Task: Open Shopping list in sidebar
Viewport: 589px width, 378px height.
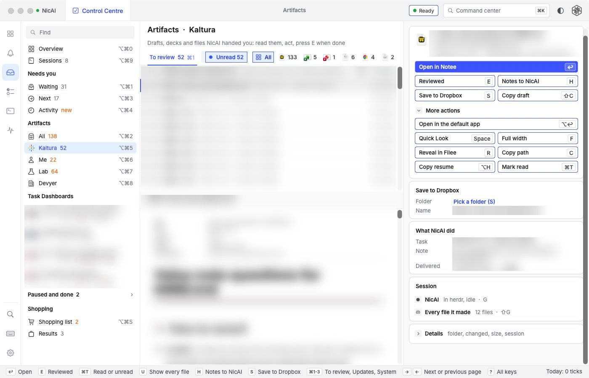Action: coord(80,322)
